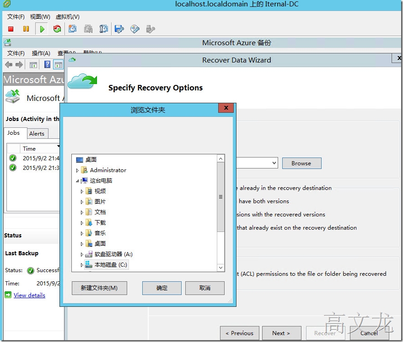The width and height of the screenshot is (403, 342).
Task: Click the folder tree vertical scrollbar thumb
Action: 220,197
